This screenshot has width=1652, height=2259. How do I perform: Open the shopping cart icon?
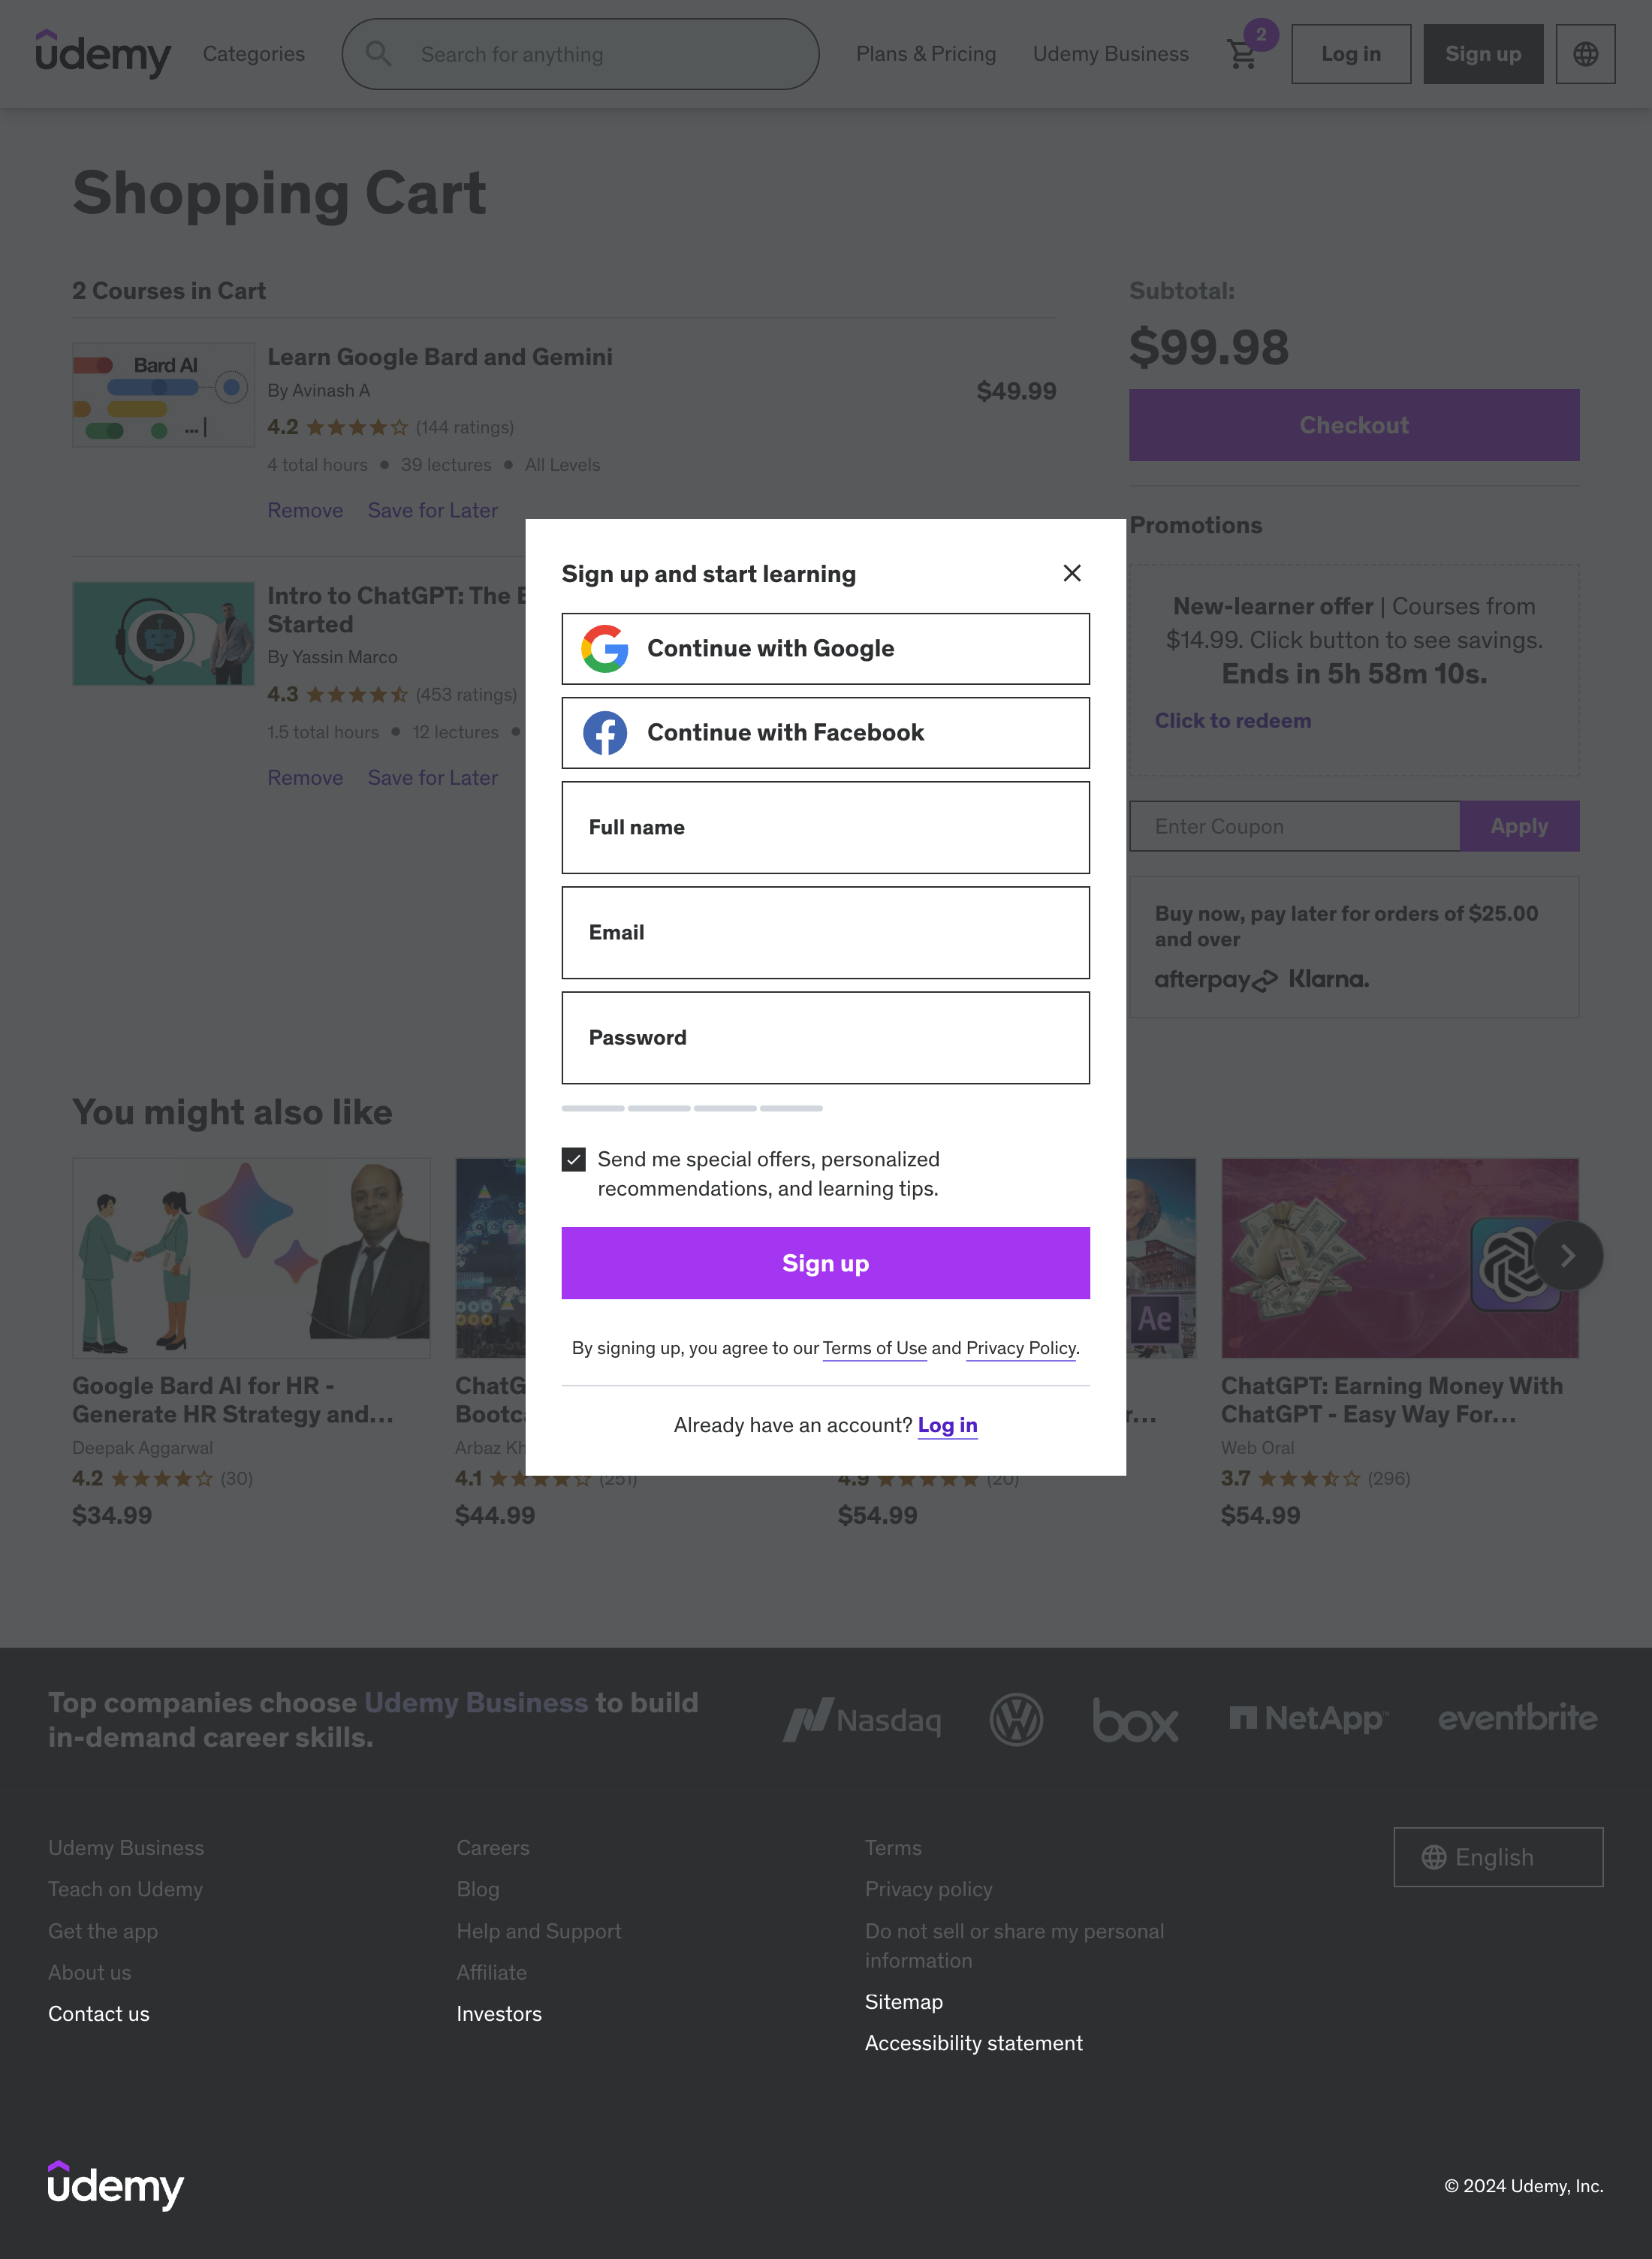[1241, 54]
